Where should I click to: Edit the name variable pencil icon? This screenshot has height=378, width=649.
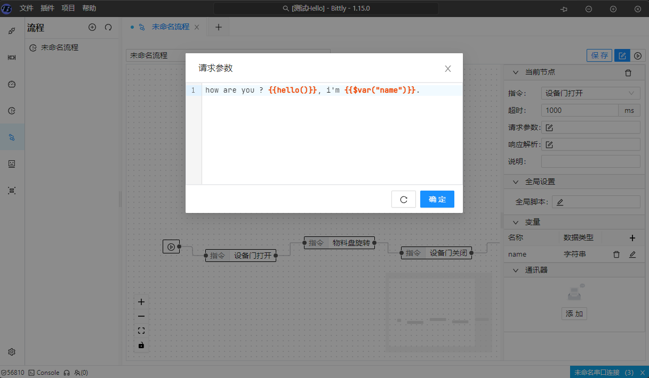point(632,254)
